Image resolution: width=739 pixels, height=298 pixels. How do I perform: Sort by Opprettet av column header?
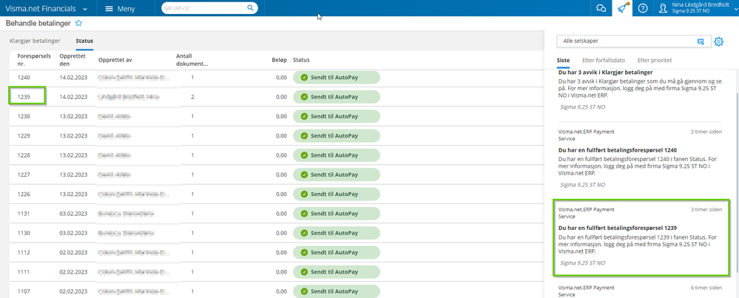pos(115,60)
